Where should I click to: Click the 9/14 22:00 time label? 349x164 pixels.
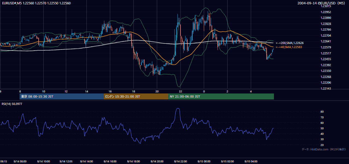point(181,162)
